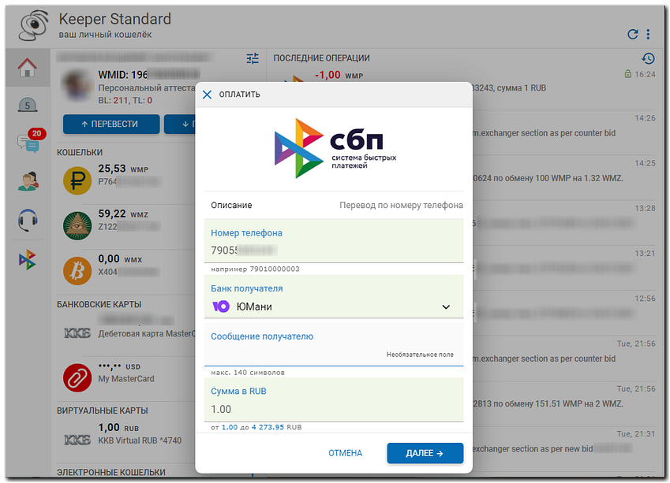Open the three-dot vertical menu

649,34
